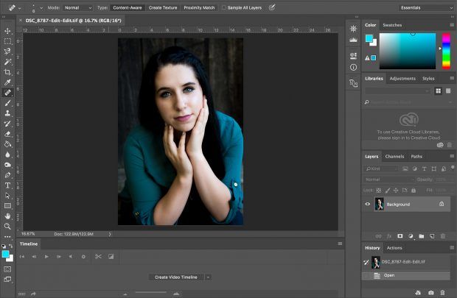This screenshot has height=298, width=457.
Task: Select the Open step in History panel
Action: tap(388, 275)
